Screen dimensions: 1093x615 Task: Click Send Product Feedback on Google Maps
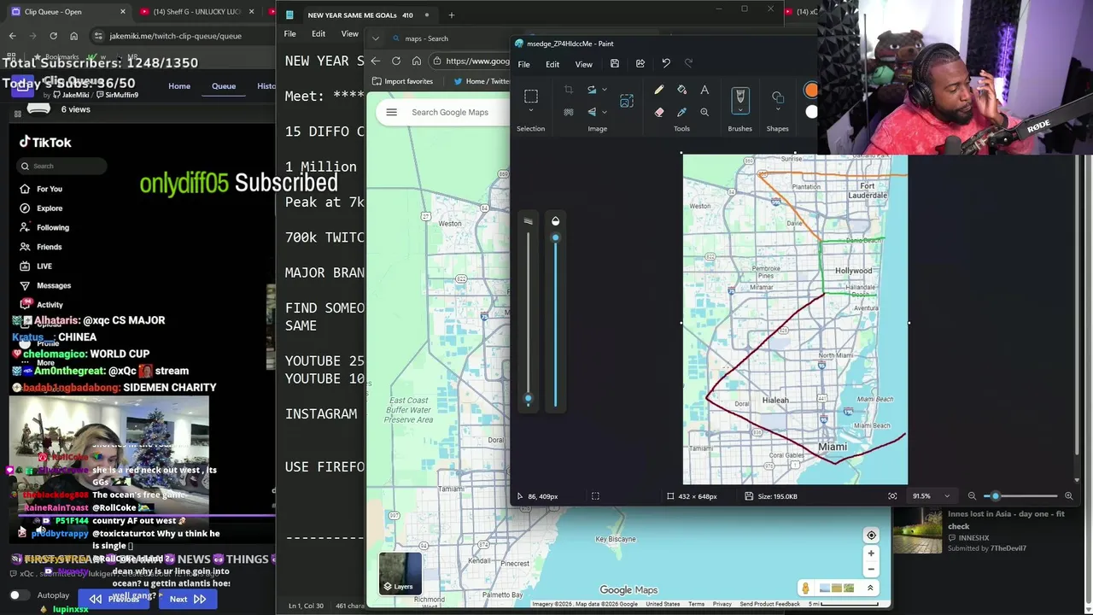pyautogui.click(x=770, y=604)
